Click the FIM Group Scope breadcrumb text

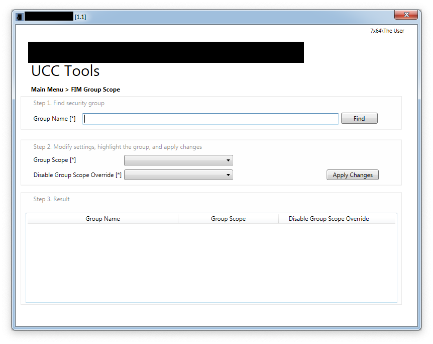tap(95, 90)
